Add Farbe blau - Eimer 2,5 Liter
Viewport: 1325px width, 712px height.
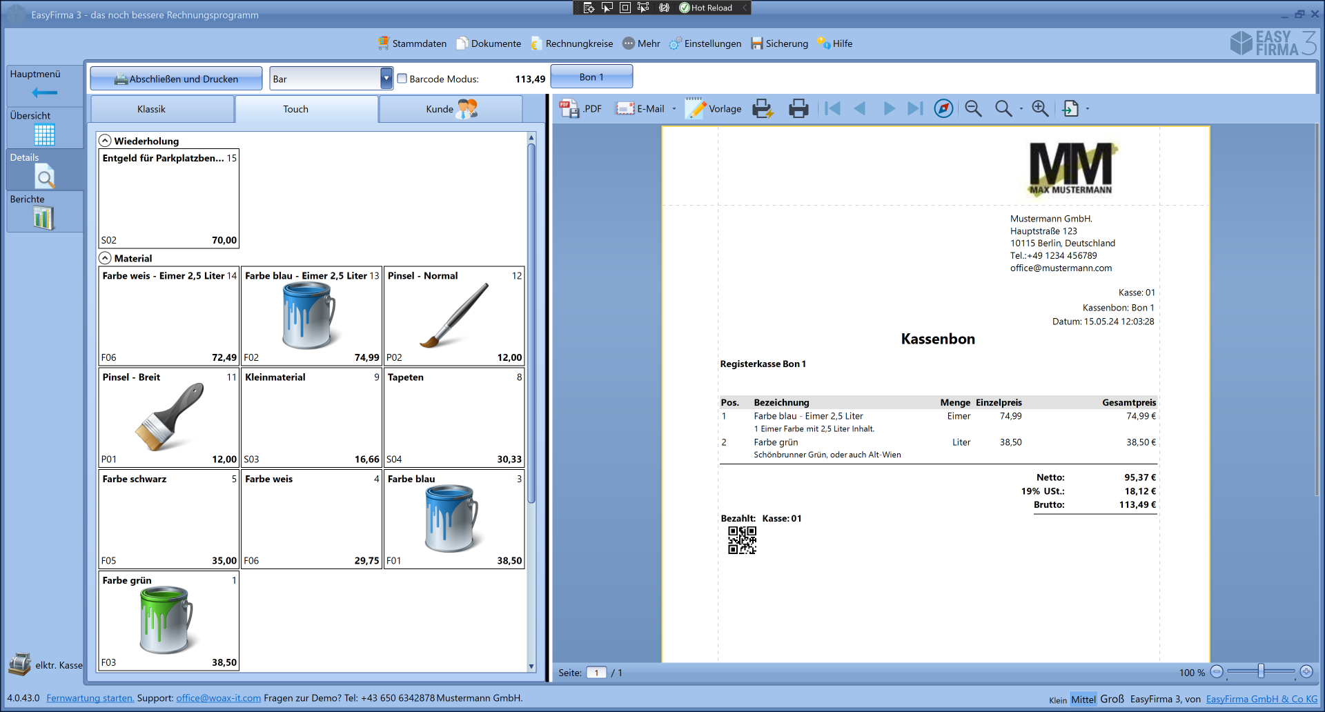[312, 316]
